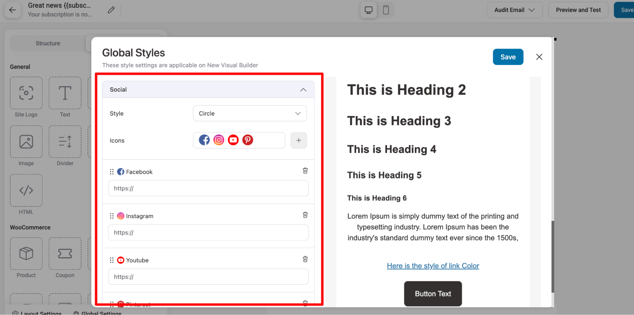Remove the Instagram entry with trash icon
634x315 pixels.
(x=305, y=215)
